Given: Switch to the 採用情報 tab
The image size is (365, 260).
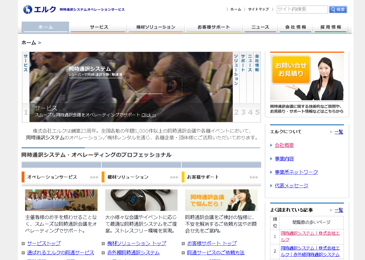Looking at the screenshot, I should click(330, 27).
